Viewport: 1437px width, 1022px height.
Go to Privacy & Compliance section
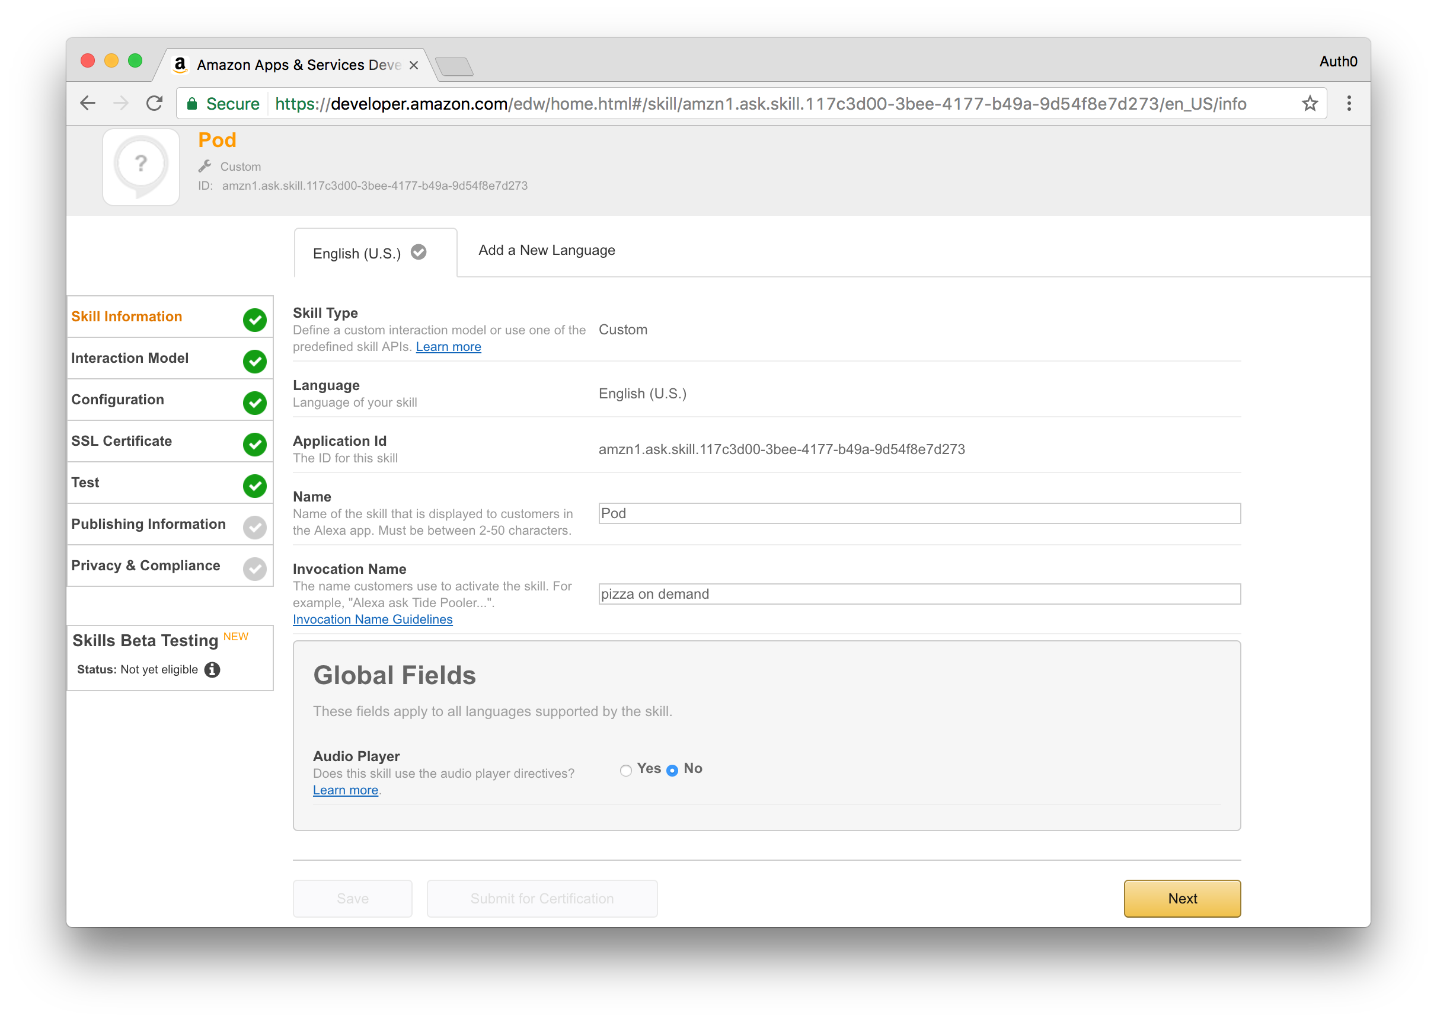click(145, 565)
